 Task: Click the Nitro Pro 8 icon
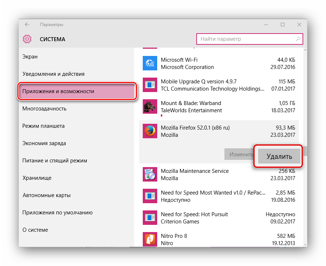(150, 239)
